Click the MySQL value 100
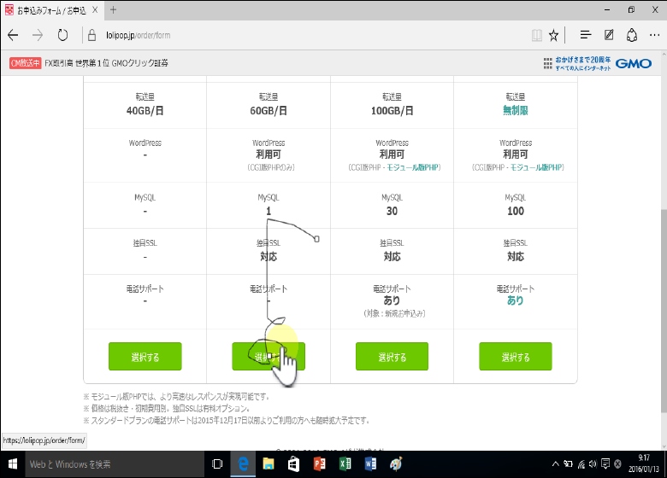 click(x=516, y=211)
